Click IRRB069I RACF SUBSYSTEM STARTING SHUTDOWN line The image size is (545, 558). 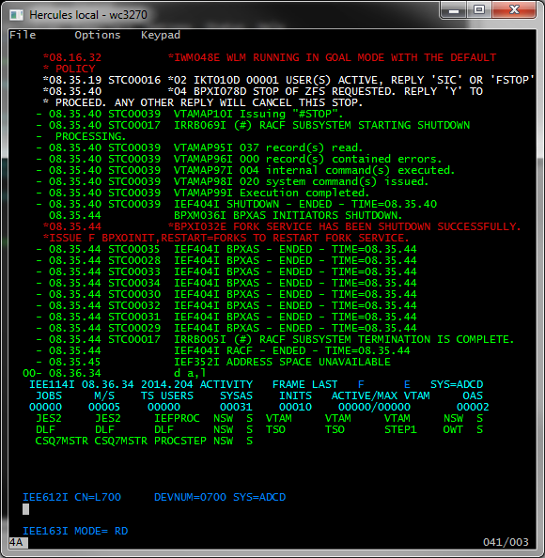pyautogui.click(x=253, y=131)
